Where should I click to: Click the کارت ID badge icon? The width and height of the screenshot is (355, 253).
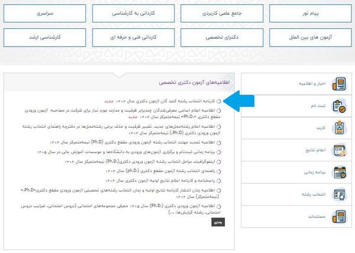pyautogui.click(x=339, y=128)
